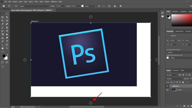Select the Clone Stamp tool
Viewport: 192px width, 108px height.
(7, 27)
